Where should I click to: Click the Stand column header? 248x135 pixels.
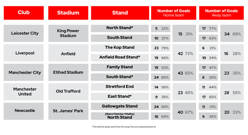[x=120, y=13]
